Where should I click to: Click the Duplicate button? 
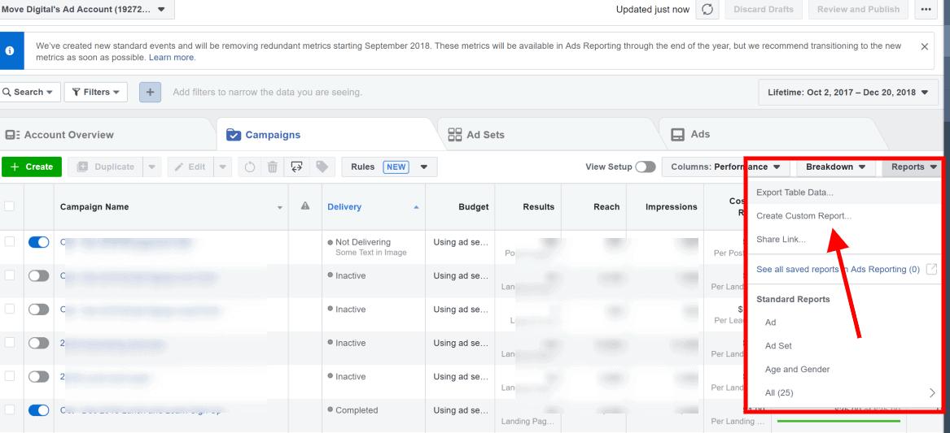pyautogui.click(x=106, y=167)
